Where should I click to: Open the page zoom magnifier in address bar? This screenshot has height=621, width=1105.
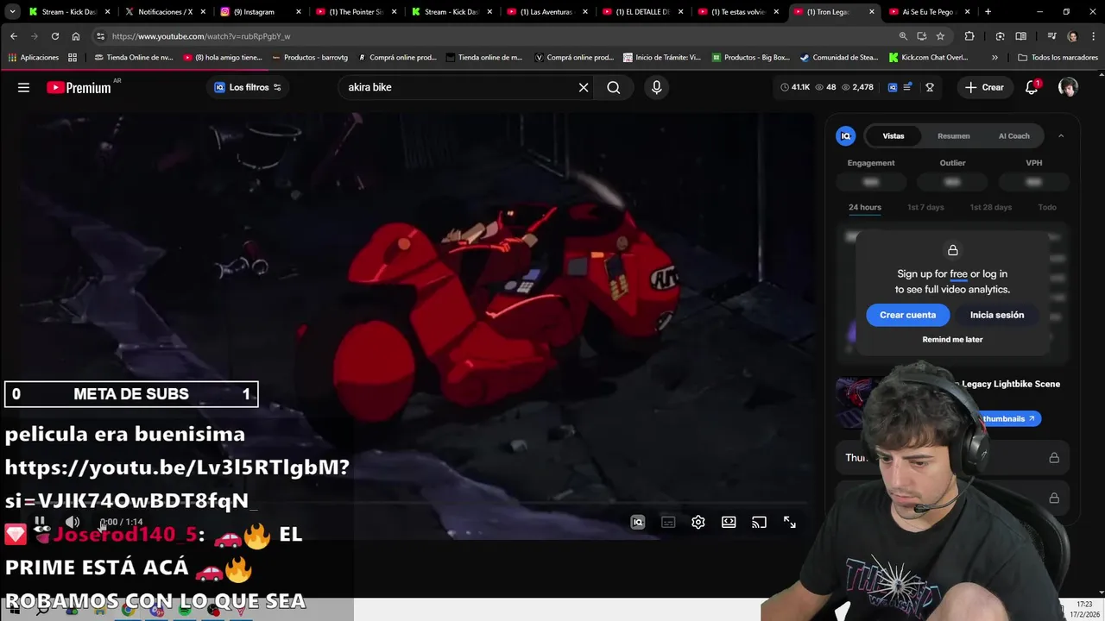pos(903,36)
